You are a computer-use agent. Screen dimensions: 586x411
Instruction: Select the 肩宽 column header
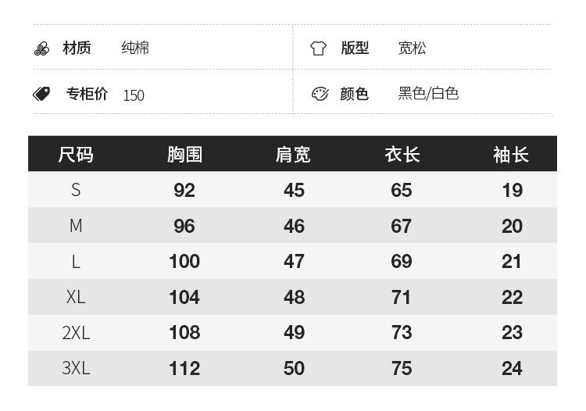tap(293, 155)
